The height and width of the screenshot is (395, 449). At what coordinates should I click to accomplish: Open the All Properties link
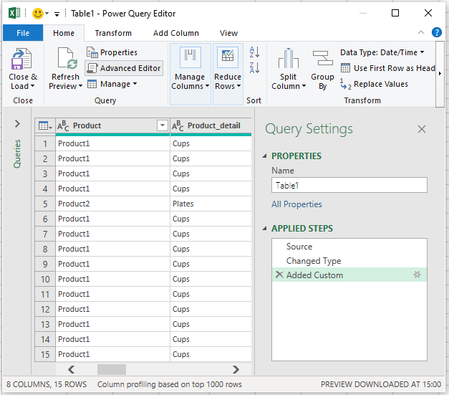(296, 204)
